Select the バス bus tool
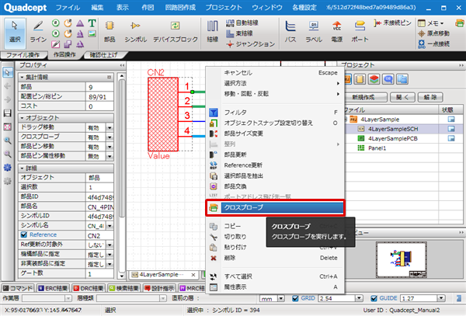The image size is (466, 316). pyautogui.click(x=290, y=31)
